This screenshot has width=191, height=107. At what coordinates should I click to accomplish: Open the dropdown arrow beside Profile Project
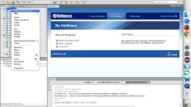tap(86, 2)
